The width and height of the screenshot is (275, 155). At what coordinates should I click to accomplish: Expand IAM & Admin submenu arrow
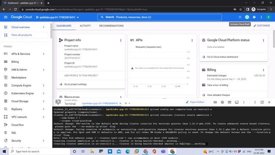[43, 70]
